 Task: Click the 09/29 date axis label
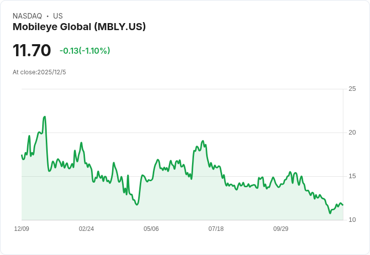pyautogui.click(x=281, y=229)
